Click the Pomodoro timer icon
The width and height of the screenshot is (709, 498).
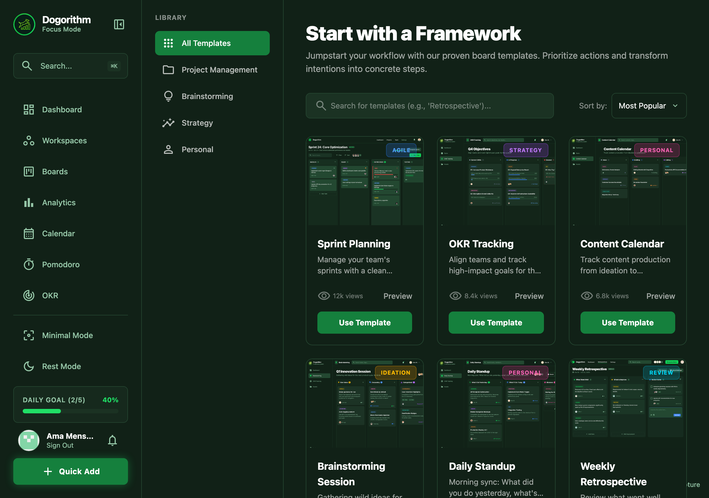29,264
